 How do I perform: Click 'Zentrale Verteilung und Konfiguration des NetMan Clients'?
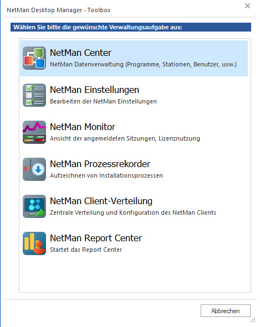tap(133, 212)
